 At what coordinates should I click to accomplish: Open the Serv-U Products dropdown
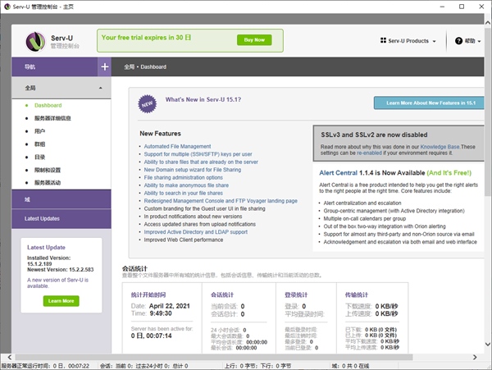point(408,40)
